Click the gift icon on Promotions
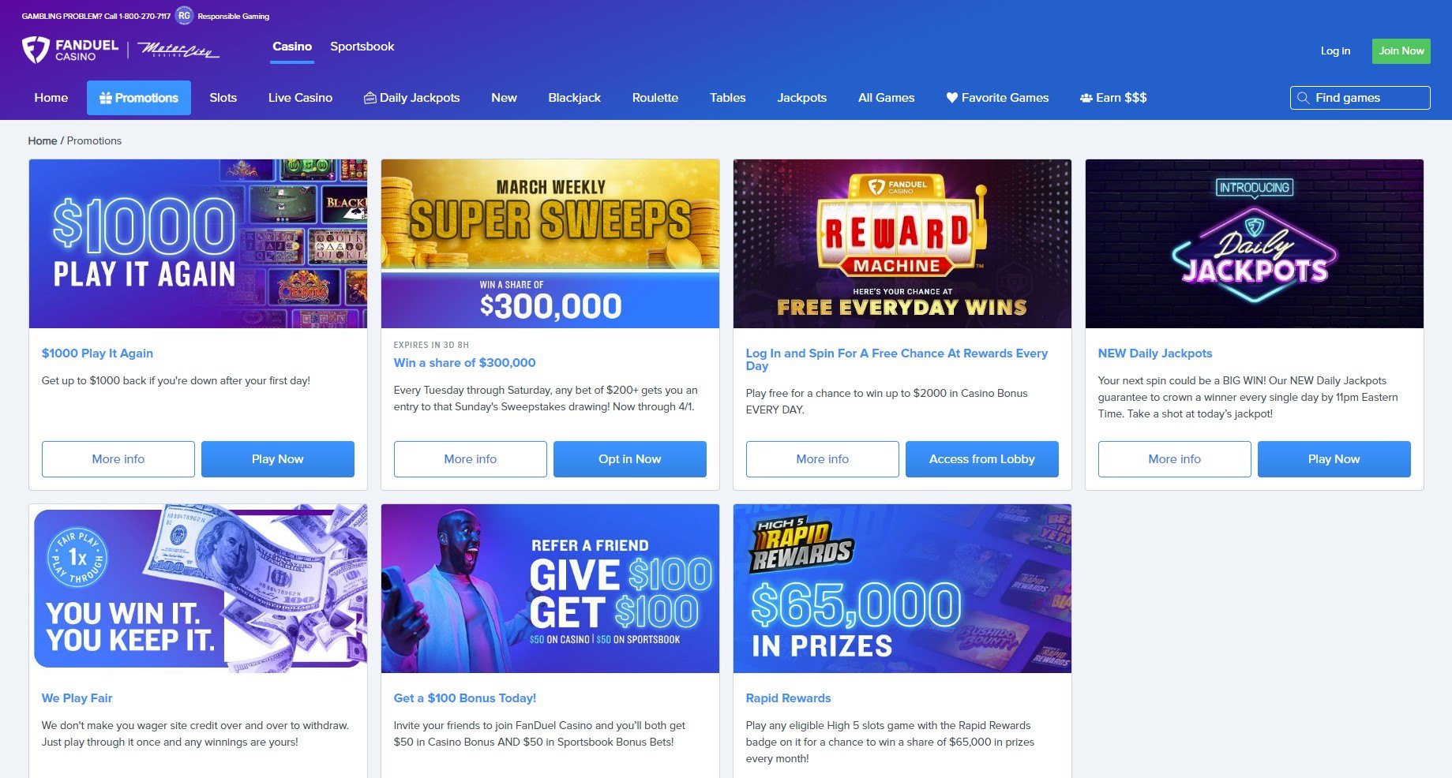 105,98
